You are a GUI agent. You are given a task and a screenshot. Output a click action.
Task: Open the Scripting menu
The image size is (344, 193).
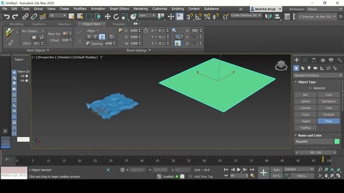tap(177, 9)
